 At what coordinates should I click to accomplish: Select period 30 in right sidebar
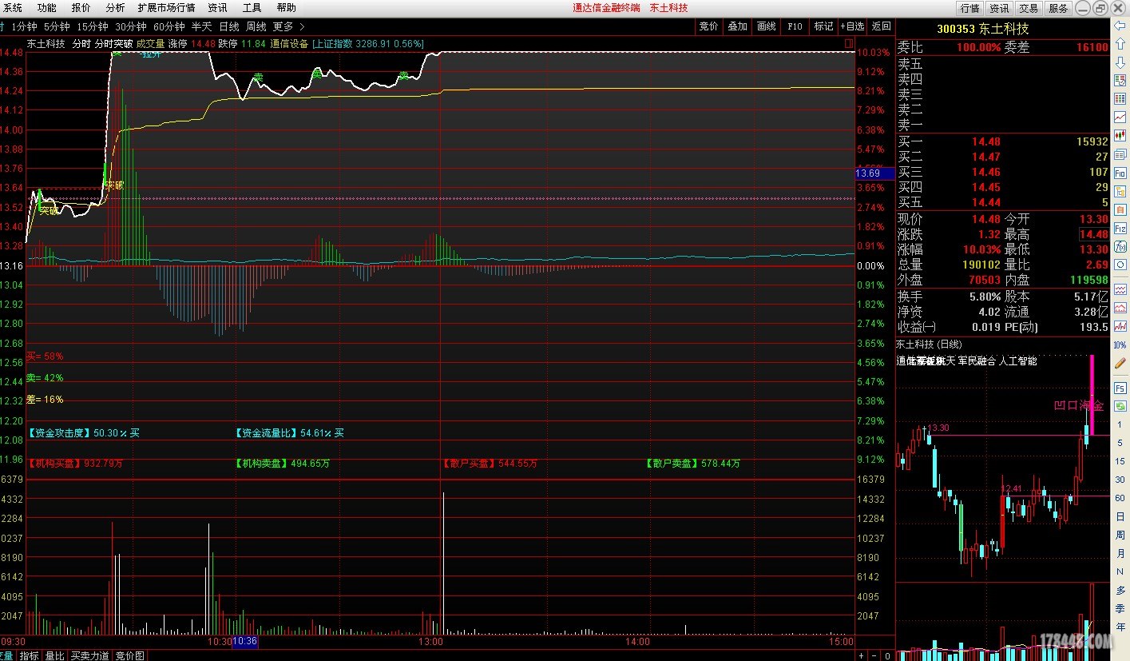pyautogui.click(x=1120, y=480)
